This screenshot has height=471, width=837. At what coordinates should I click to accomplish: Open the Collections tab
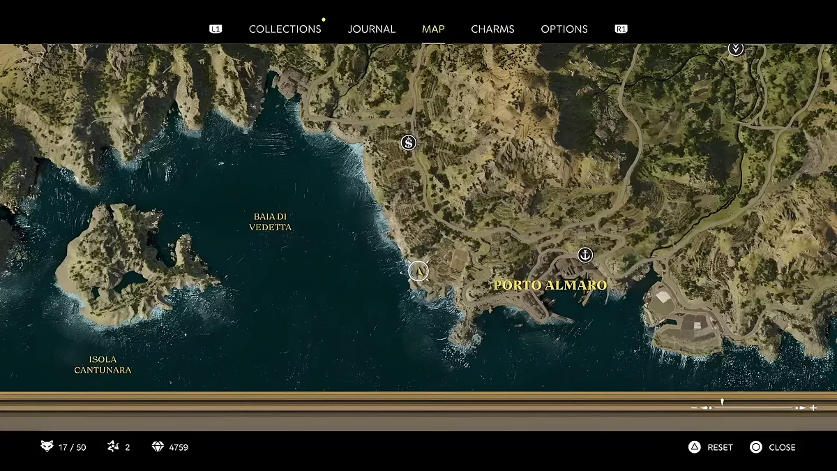click(x=285, y=29)
